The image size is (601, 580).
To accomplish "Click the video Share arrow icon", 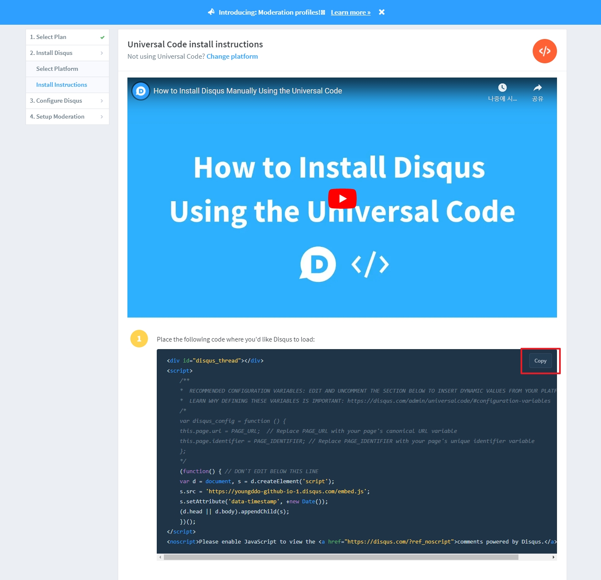I will pos(537,88).
